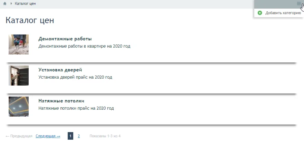
Task: Go to page 2 in the pagination
Action: pyautogui.click(x=79, y=136)
